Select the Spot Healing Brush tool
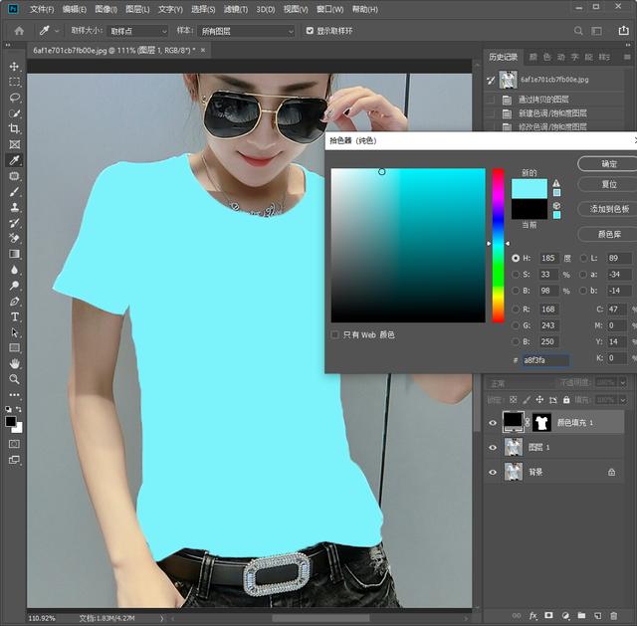This screenshot has width=637, height=626. pyautogui.click(x=14, y=176)
